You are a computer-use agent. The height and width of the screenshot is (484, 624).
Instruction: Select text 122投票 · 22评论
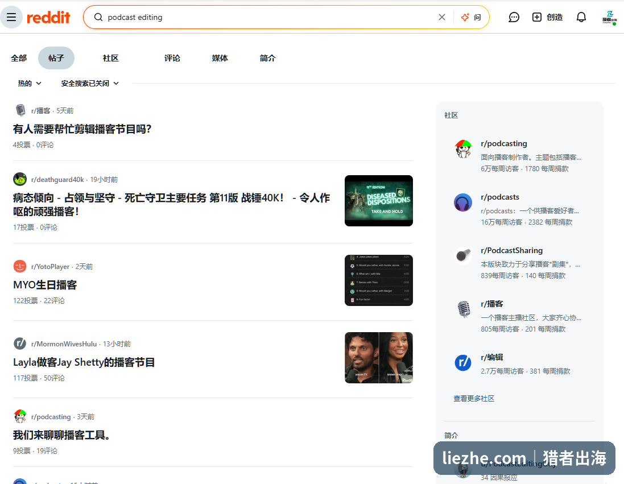pyautogui.click(x=39, y=300)
